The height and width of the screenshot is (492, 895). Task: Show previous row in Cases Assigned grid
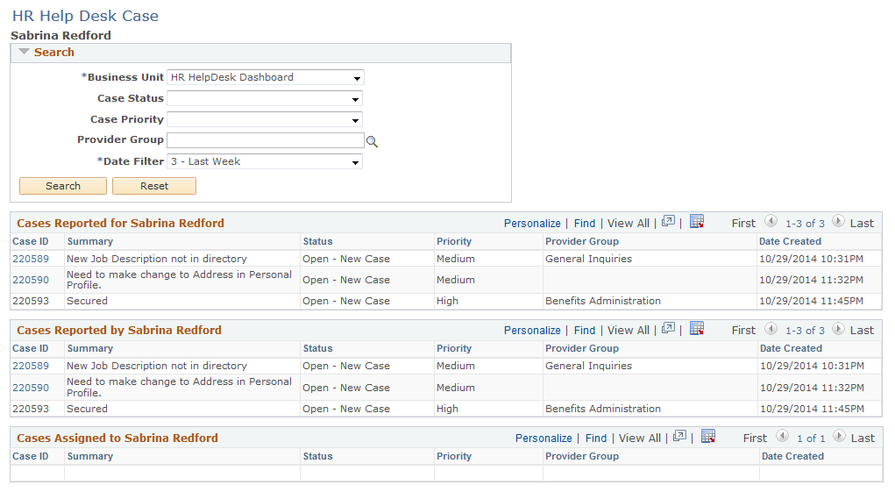click(782, 436)
